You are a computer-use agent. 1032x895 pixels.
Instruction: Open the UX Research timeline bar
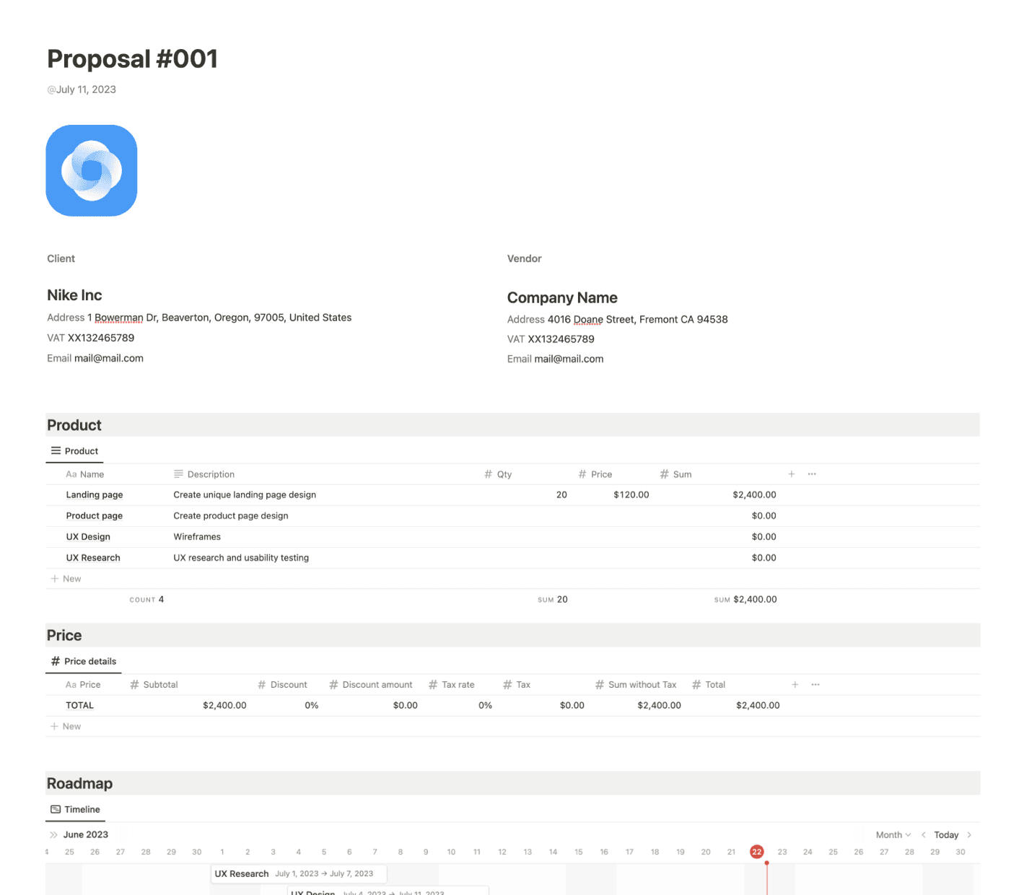(x=299, y=874)
